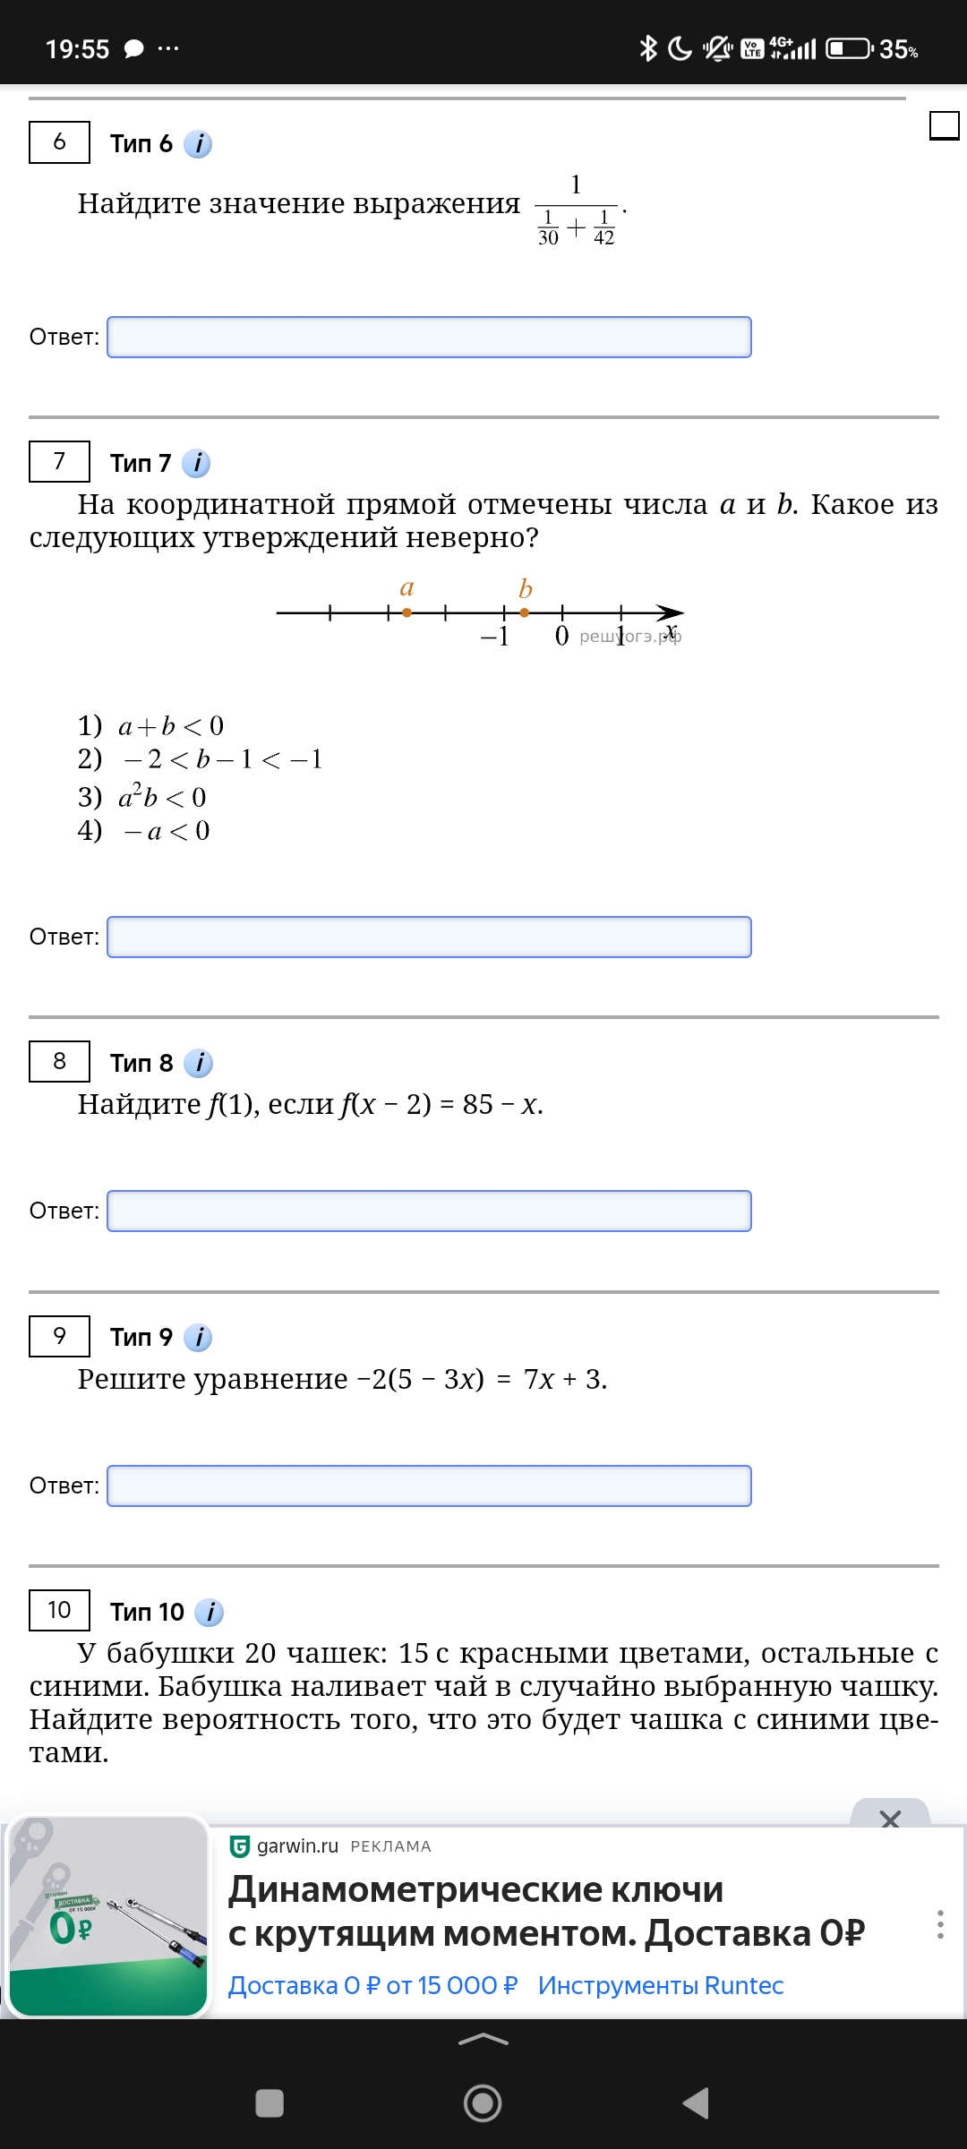Tap the Android back navigation button
Viewport: 967px width, 2149px height.
696,2102
